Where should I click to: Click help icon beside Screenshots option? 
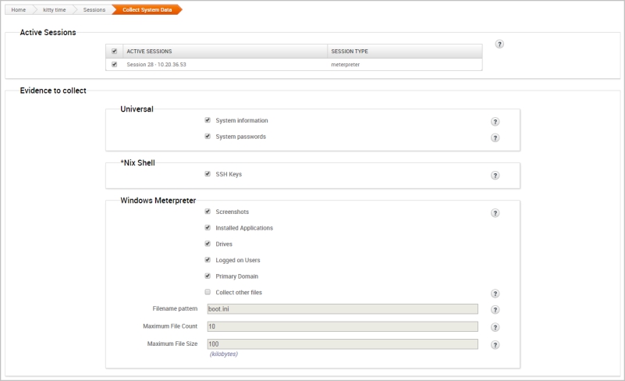[x=495, y=213]
